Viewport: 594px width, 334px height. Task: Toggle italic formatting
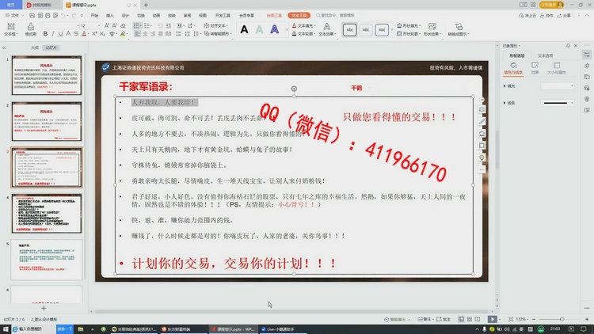pos(52,34)
